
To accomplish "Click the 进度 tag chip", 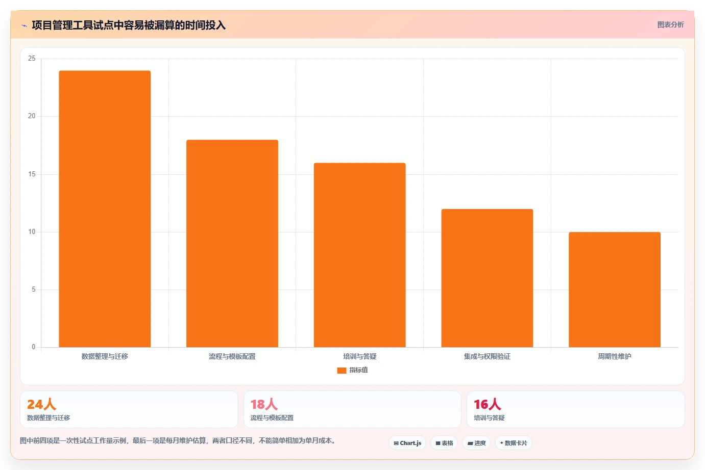I will coord(476,443).
